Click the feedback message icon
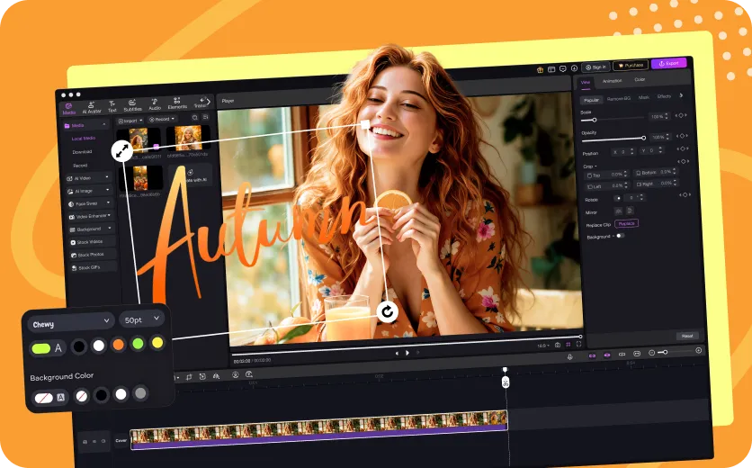This screenshot has height=468, width=752. [x=563, y=68]
